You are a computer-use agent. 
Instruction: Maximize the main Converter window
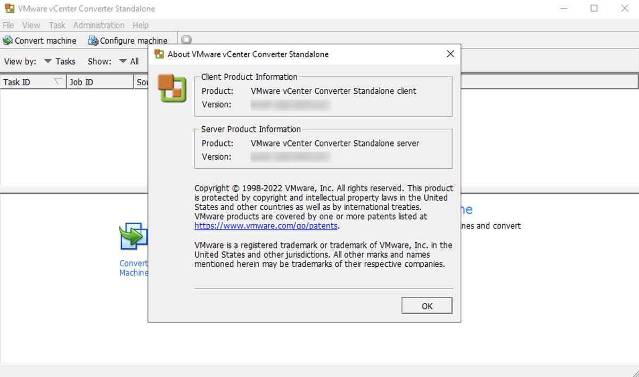[x=594, y=9]
